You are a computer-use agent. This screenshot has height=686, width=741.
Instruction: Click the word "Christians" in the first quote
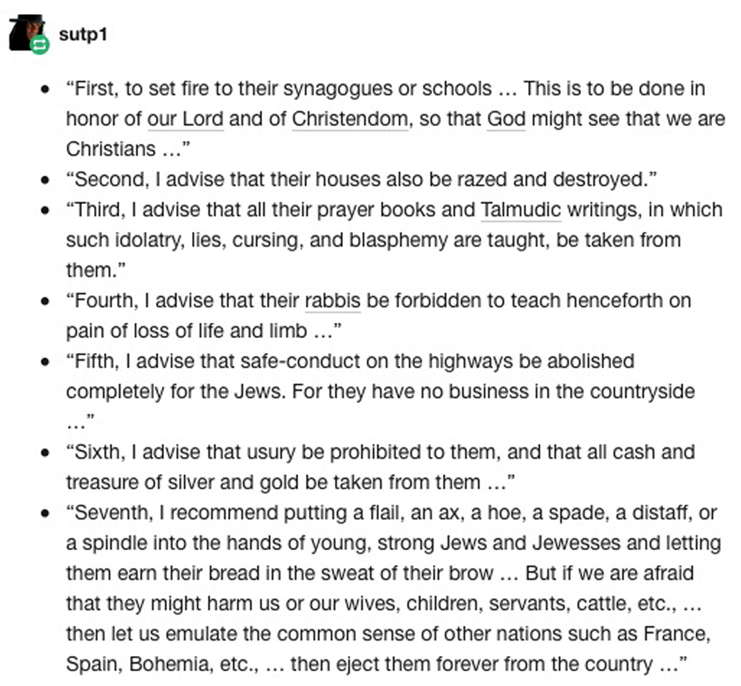[x=111, y=149]
